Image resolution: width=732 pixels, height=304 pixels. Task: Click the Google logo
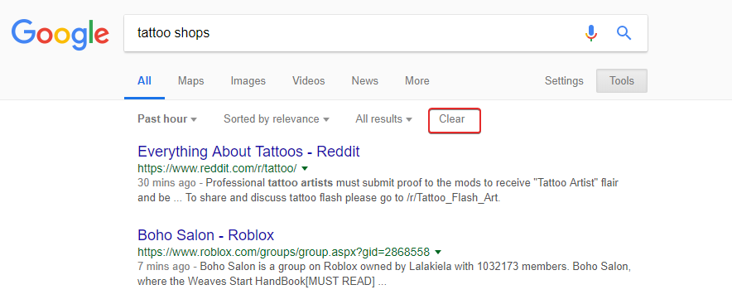(x=60, y=35)
